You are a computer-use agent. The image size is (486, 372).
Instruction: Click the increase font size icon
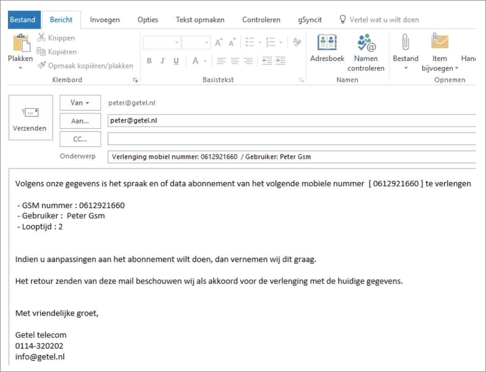[219, 42]
